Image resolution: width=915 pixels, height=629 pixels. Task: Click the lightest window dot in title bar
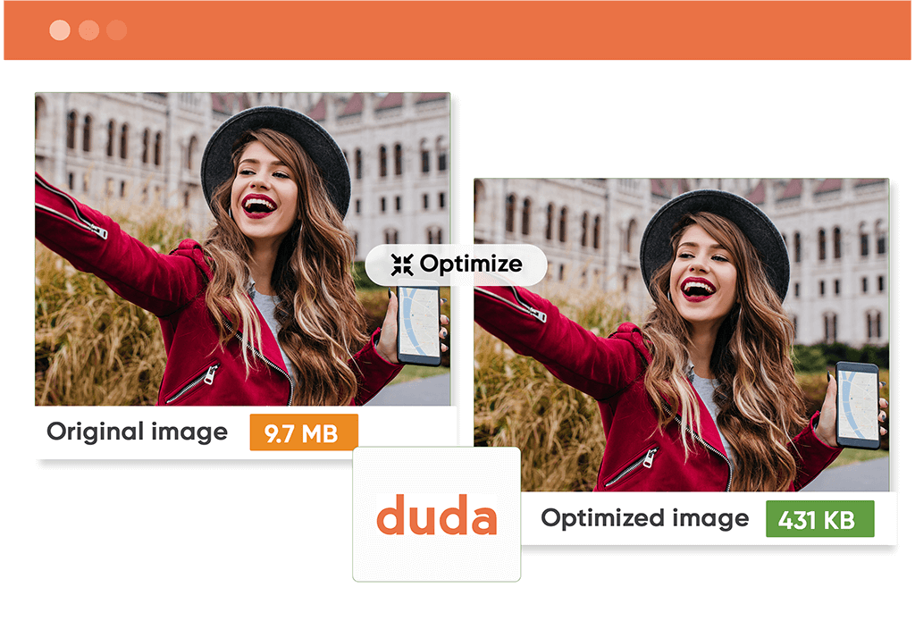60,29
